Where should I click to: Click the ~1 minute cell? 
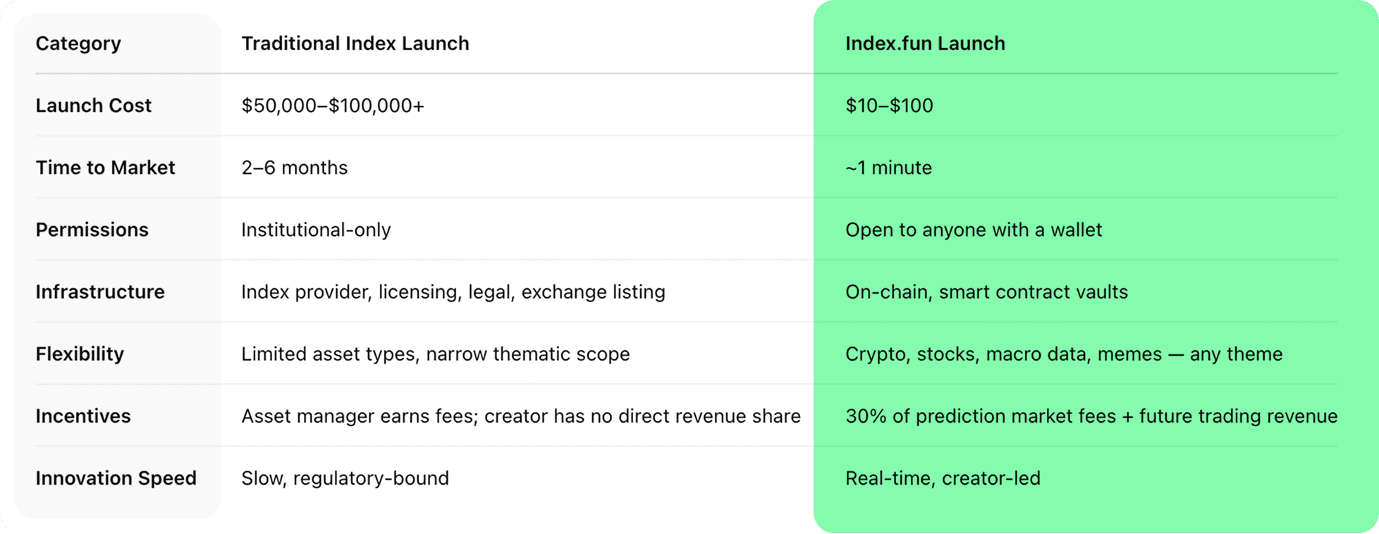[x=888, y=168]
